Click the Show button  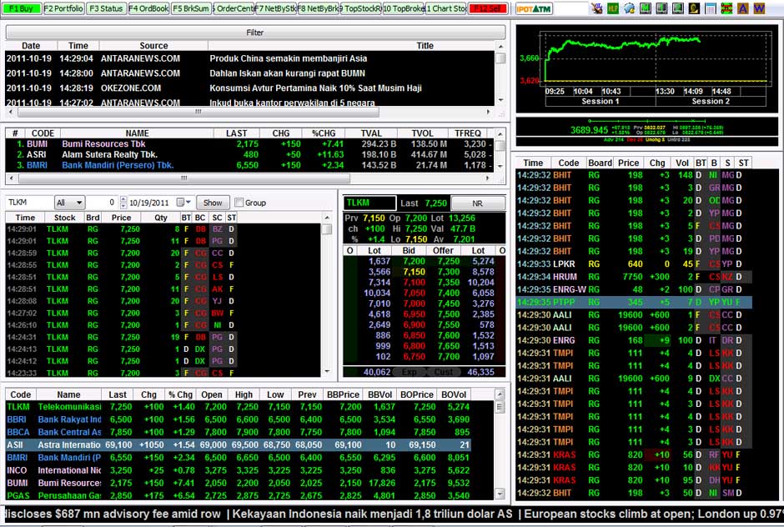[x=213, y=203]
